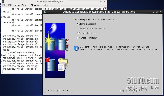Click the Cancel button in the assistant
Viewport: 164px width, 96px height.
[51, 91]
